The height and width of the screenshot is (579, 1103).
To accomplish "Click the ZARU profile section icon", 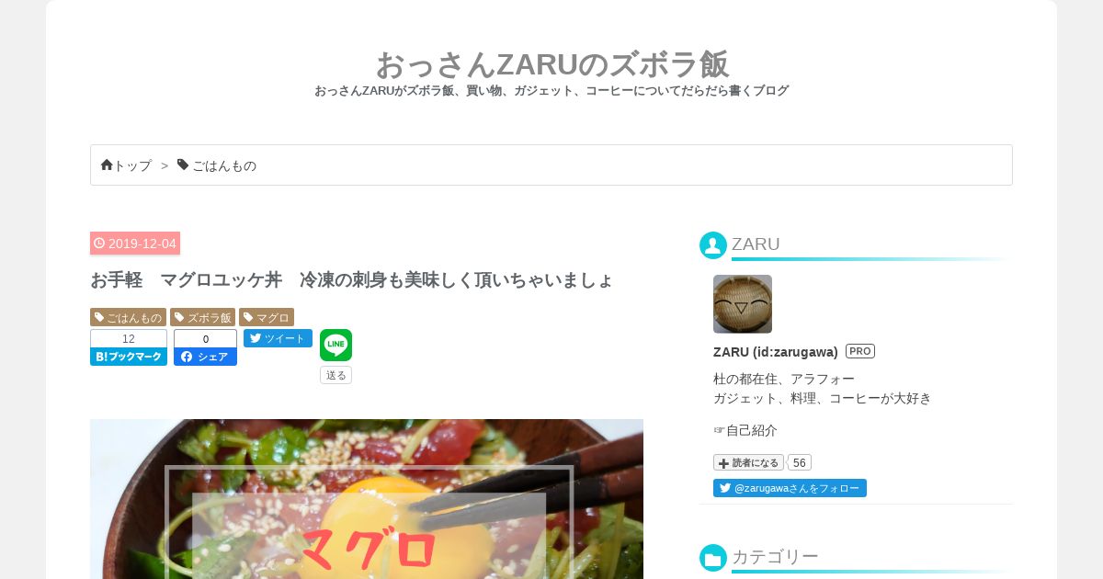I will click(x=713, y=245).
